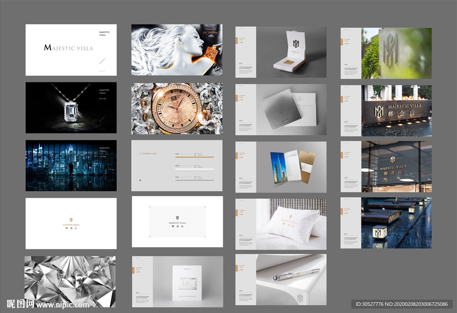
Task: Click the blue city skyline night slide
Action: pos(71,165)
